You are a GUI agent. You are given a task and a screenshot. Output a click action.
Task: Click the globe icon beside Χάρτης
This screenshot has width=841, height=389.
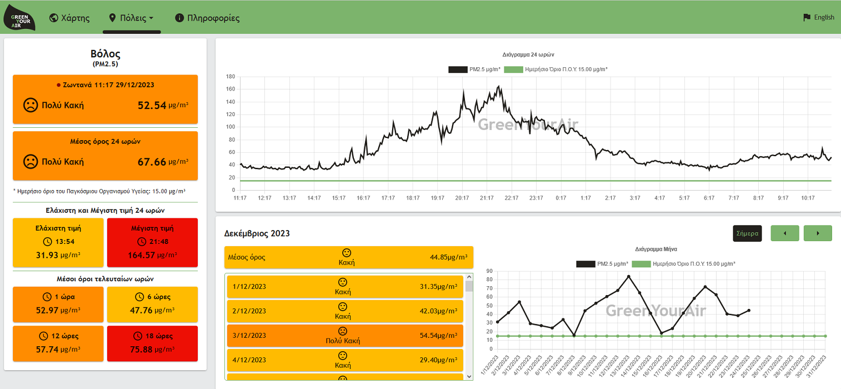[54, 18]
